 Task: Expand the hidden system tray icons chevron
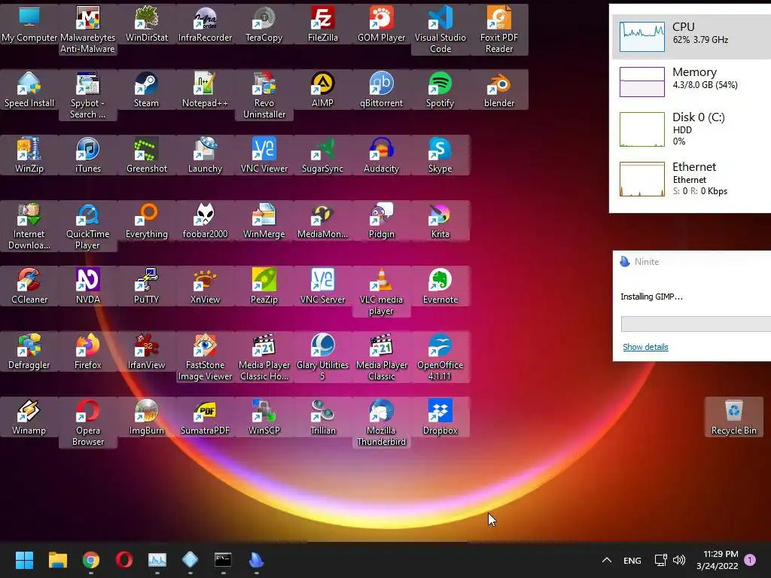607,560
